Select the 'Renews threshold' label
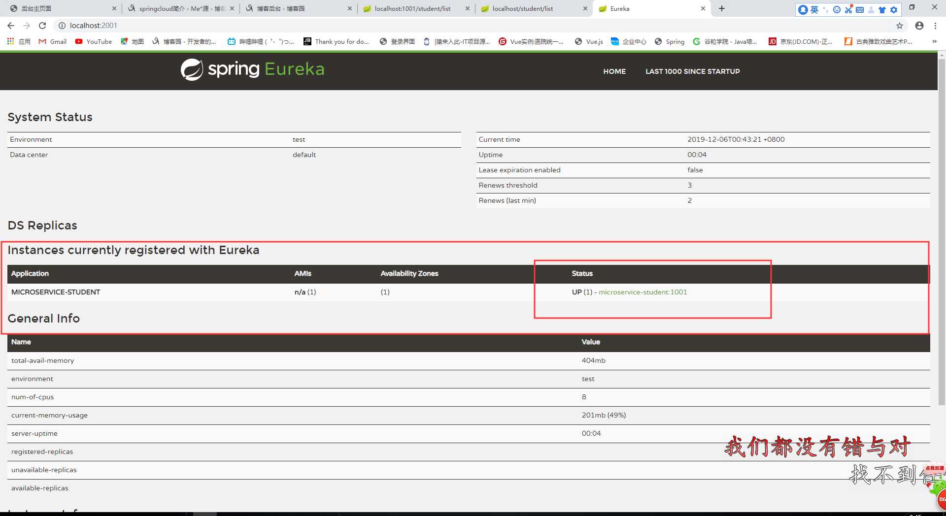This screenshot has width=946, height=516. 508,185
